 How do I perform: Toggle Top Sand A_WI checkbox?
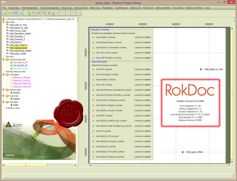[11, 62]
